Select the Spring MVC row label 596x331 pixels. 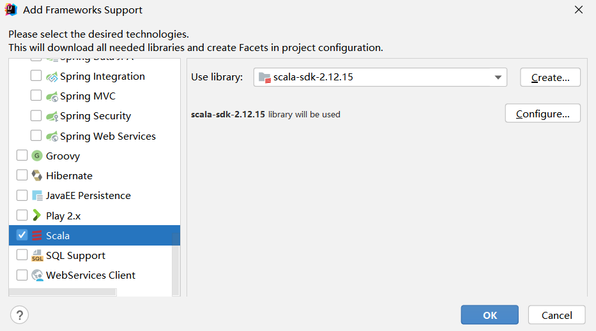(88, 96)
